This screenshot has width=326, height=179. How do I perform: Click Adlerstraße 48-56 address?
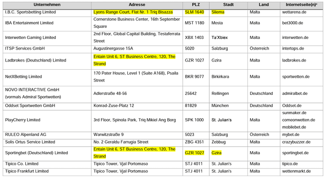(x=110, y=94)
